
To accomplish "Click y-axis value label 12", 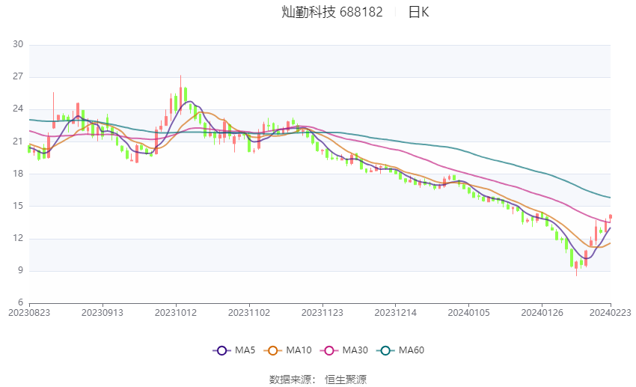I will 18,238.
